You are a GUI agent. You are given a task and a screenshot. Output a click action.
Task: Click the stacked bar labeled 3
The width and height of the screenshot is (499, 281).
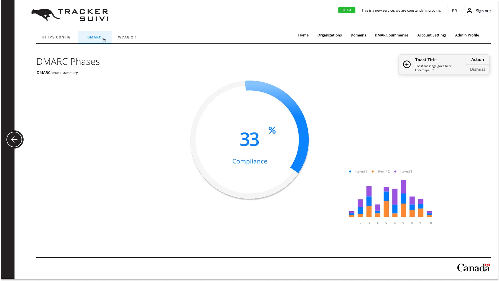click(369, 202)
